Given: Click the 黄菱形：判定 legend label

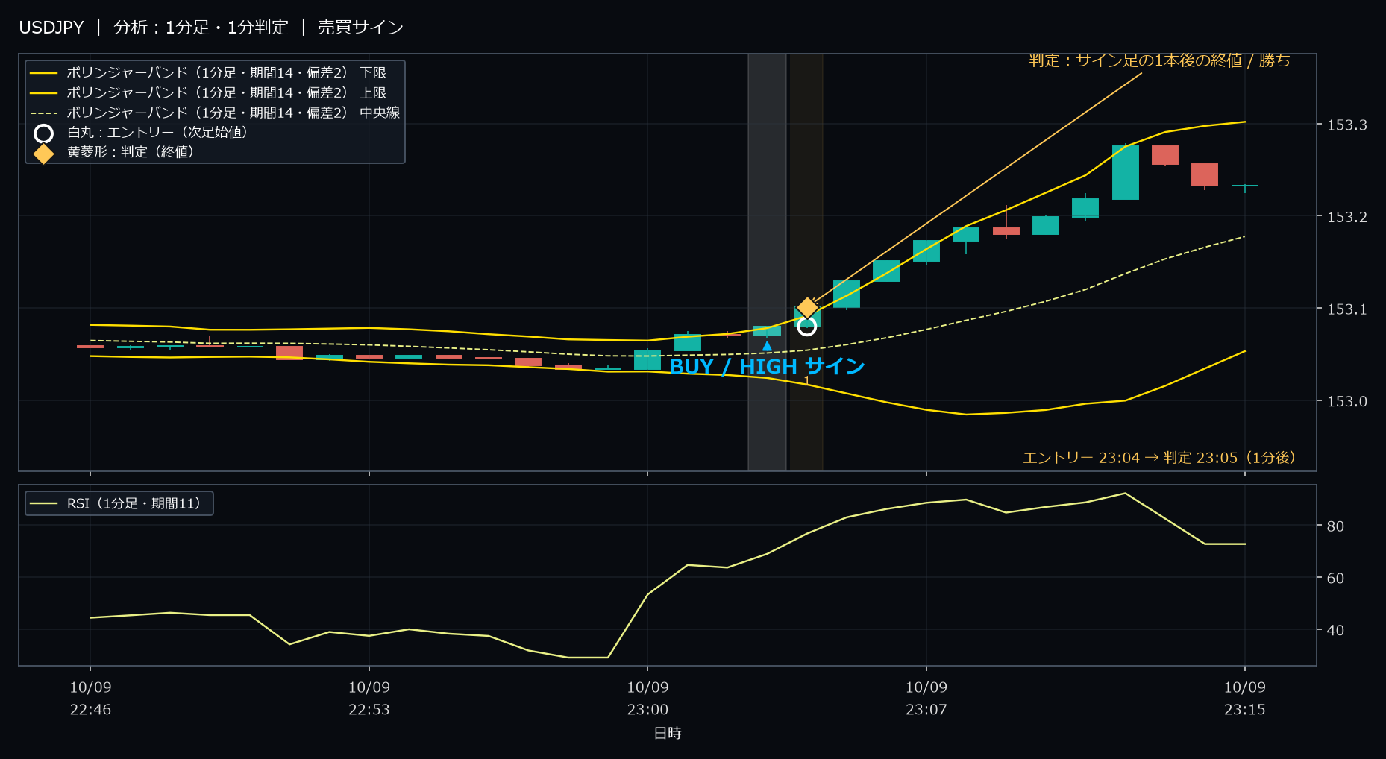Looking at the screenshot, I should [x=131, y=151].
